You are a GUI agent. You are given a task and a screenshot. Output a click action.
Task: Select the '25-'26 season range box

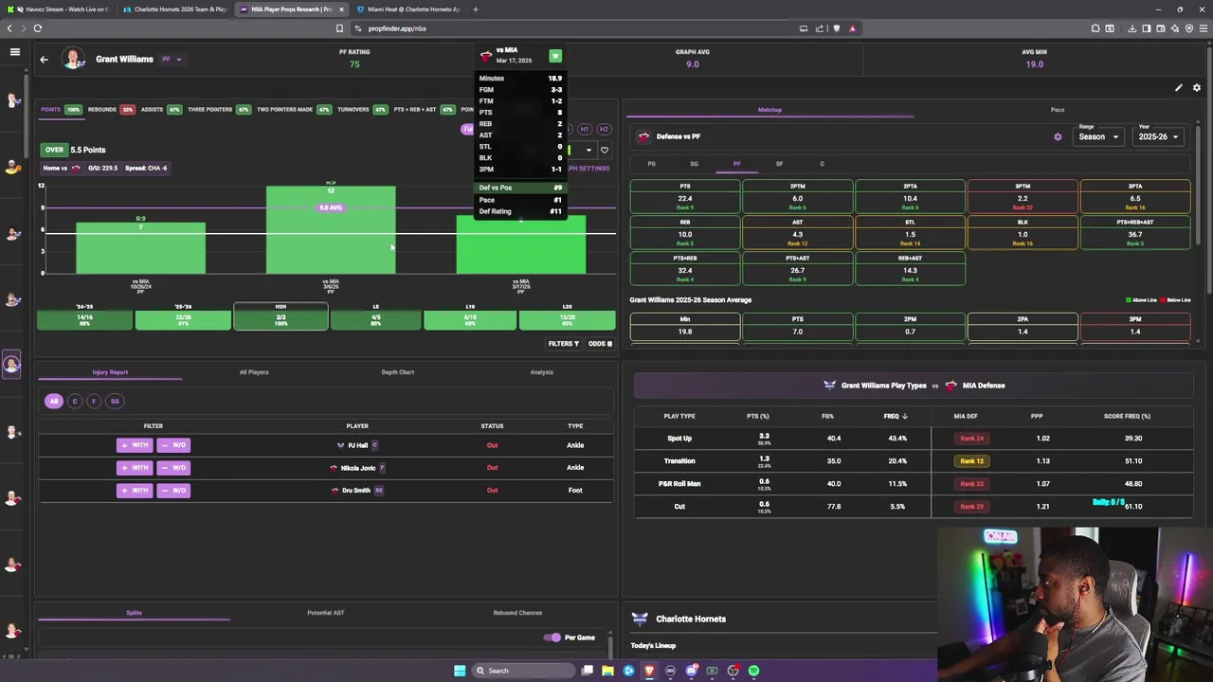point(183,316)
